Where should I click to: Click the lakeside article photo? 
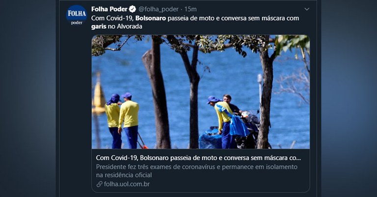pos(200,92)
